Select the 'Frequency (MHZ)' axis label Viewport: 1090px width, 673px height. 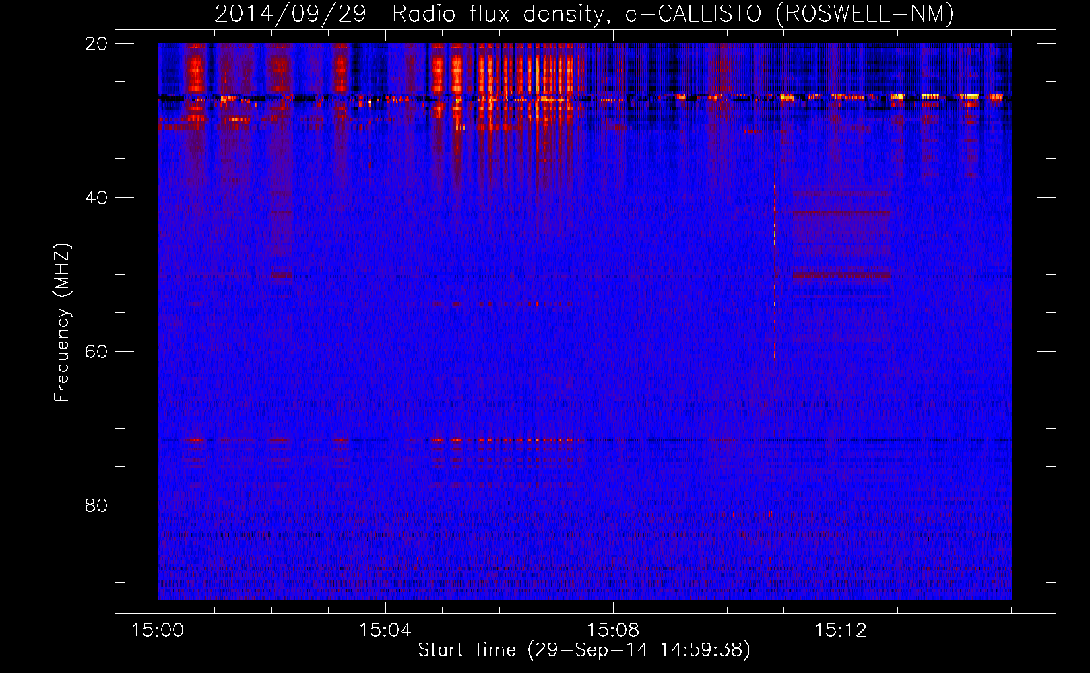[62, 323]
